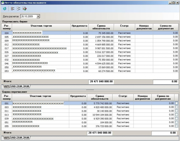
Task: Select row with registration number 009
Action: [x=90, y=41]
